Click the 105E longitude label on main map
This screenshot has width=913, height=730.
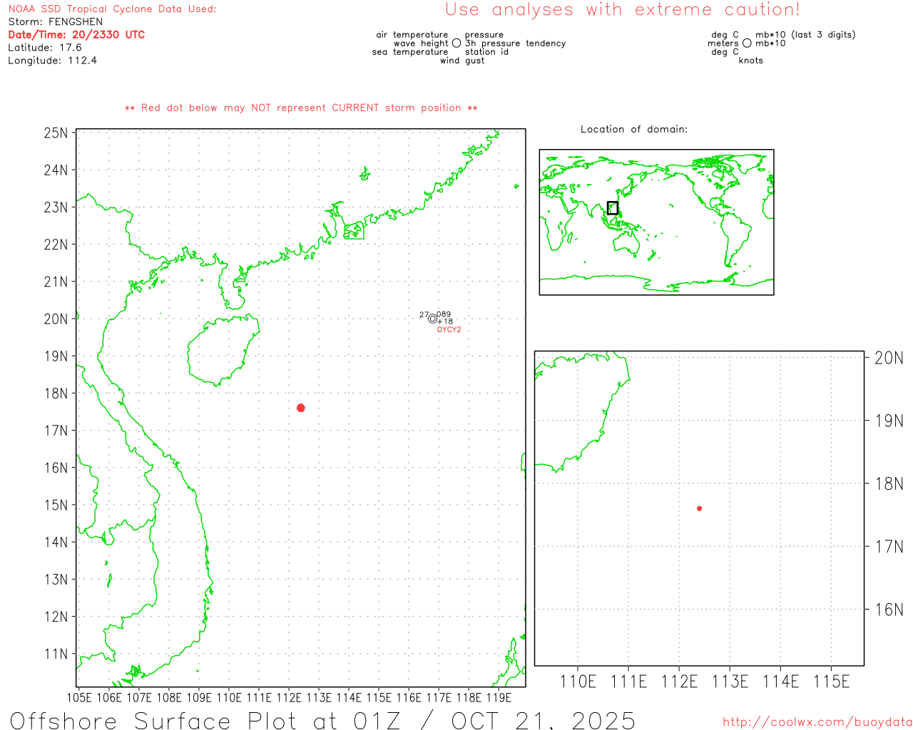coord(79,697)
